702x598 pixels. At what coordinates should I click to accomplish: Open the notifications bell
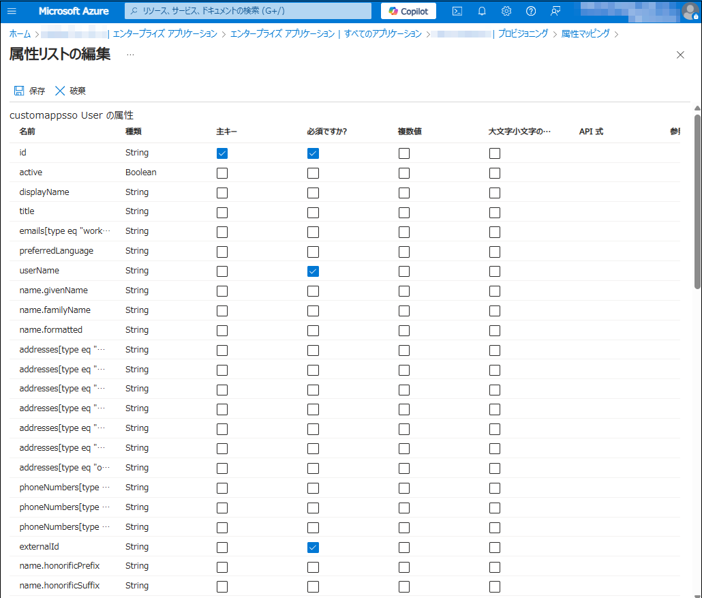coord(482,11)
